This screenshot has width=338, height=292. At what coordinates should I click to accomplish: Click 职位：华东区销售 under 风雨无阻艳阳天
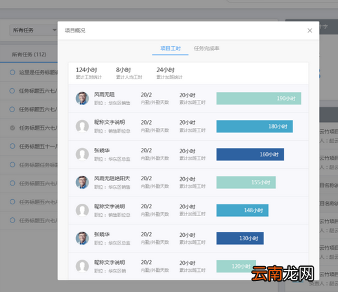tap(112, 187)
